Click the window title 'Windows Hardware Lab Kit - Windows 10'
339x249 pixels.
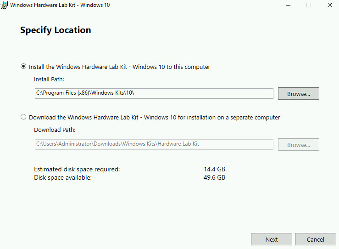click(x=60, y=5)
